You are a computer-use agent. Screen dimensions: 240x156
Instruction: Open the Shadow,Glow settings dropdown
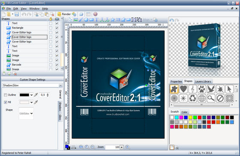click(x=60, y=85)
